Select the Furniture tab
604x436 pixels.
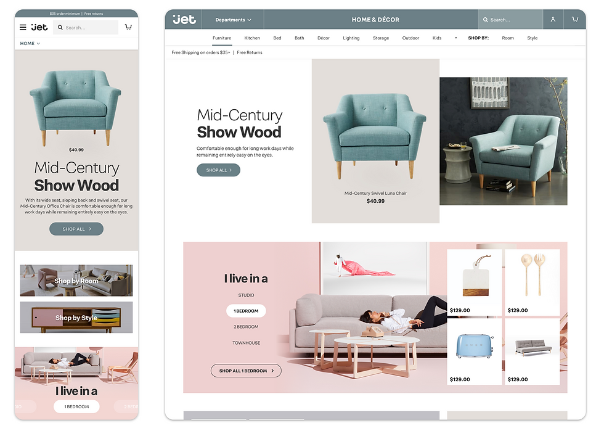(x=222, y=38)
